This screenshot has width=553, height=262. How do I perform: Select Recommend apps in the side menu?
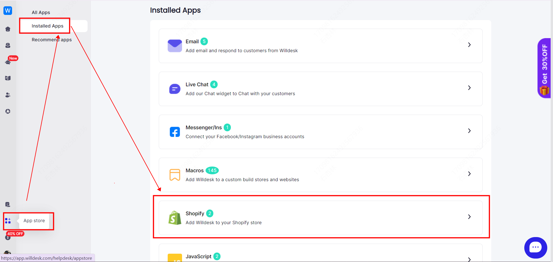click(52, 40)
